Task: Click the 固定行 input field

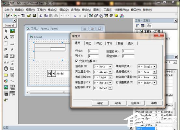Action: pos(128,51)
